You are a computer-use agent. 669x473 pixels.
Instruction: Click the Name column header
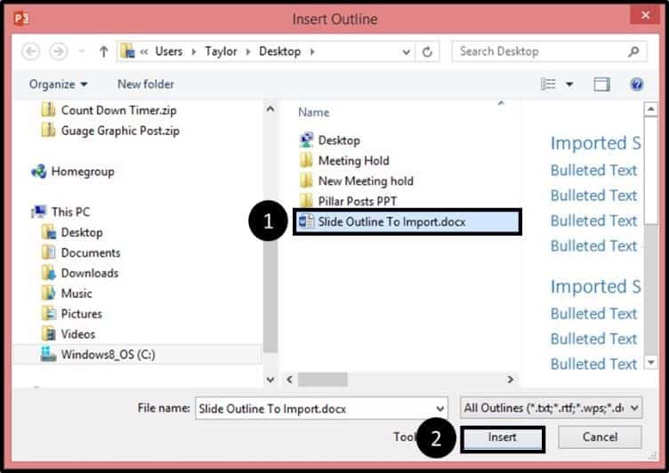(x=313, y=113)
